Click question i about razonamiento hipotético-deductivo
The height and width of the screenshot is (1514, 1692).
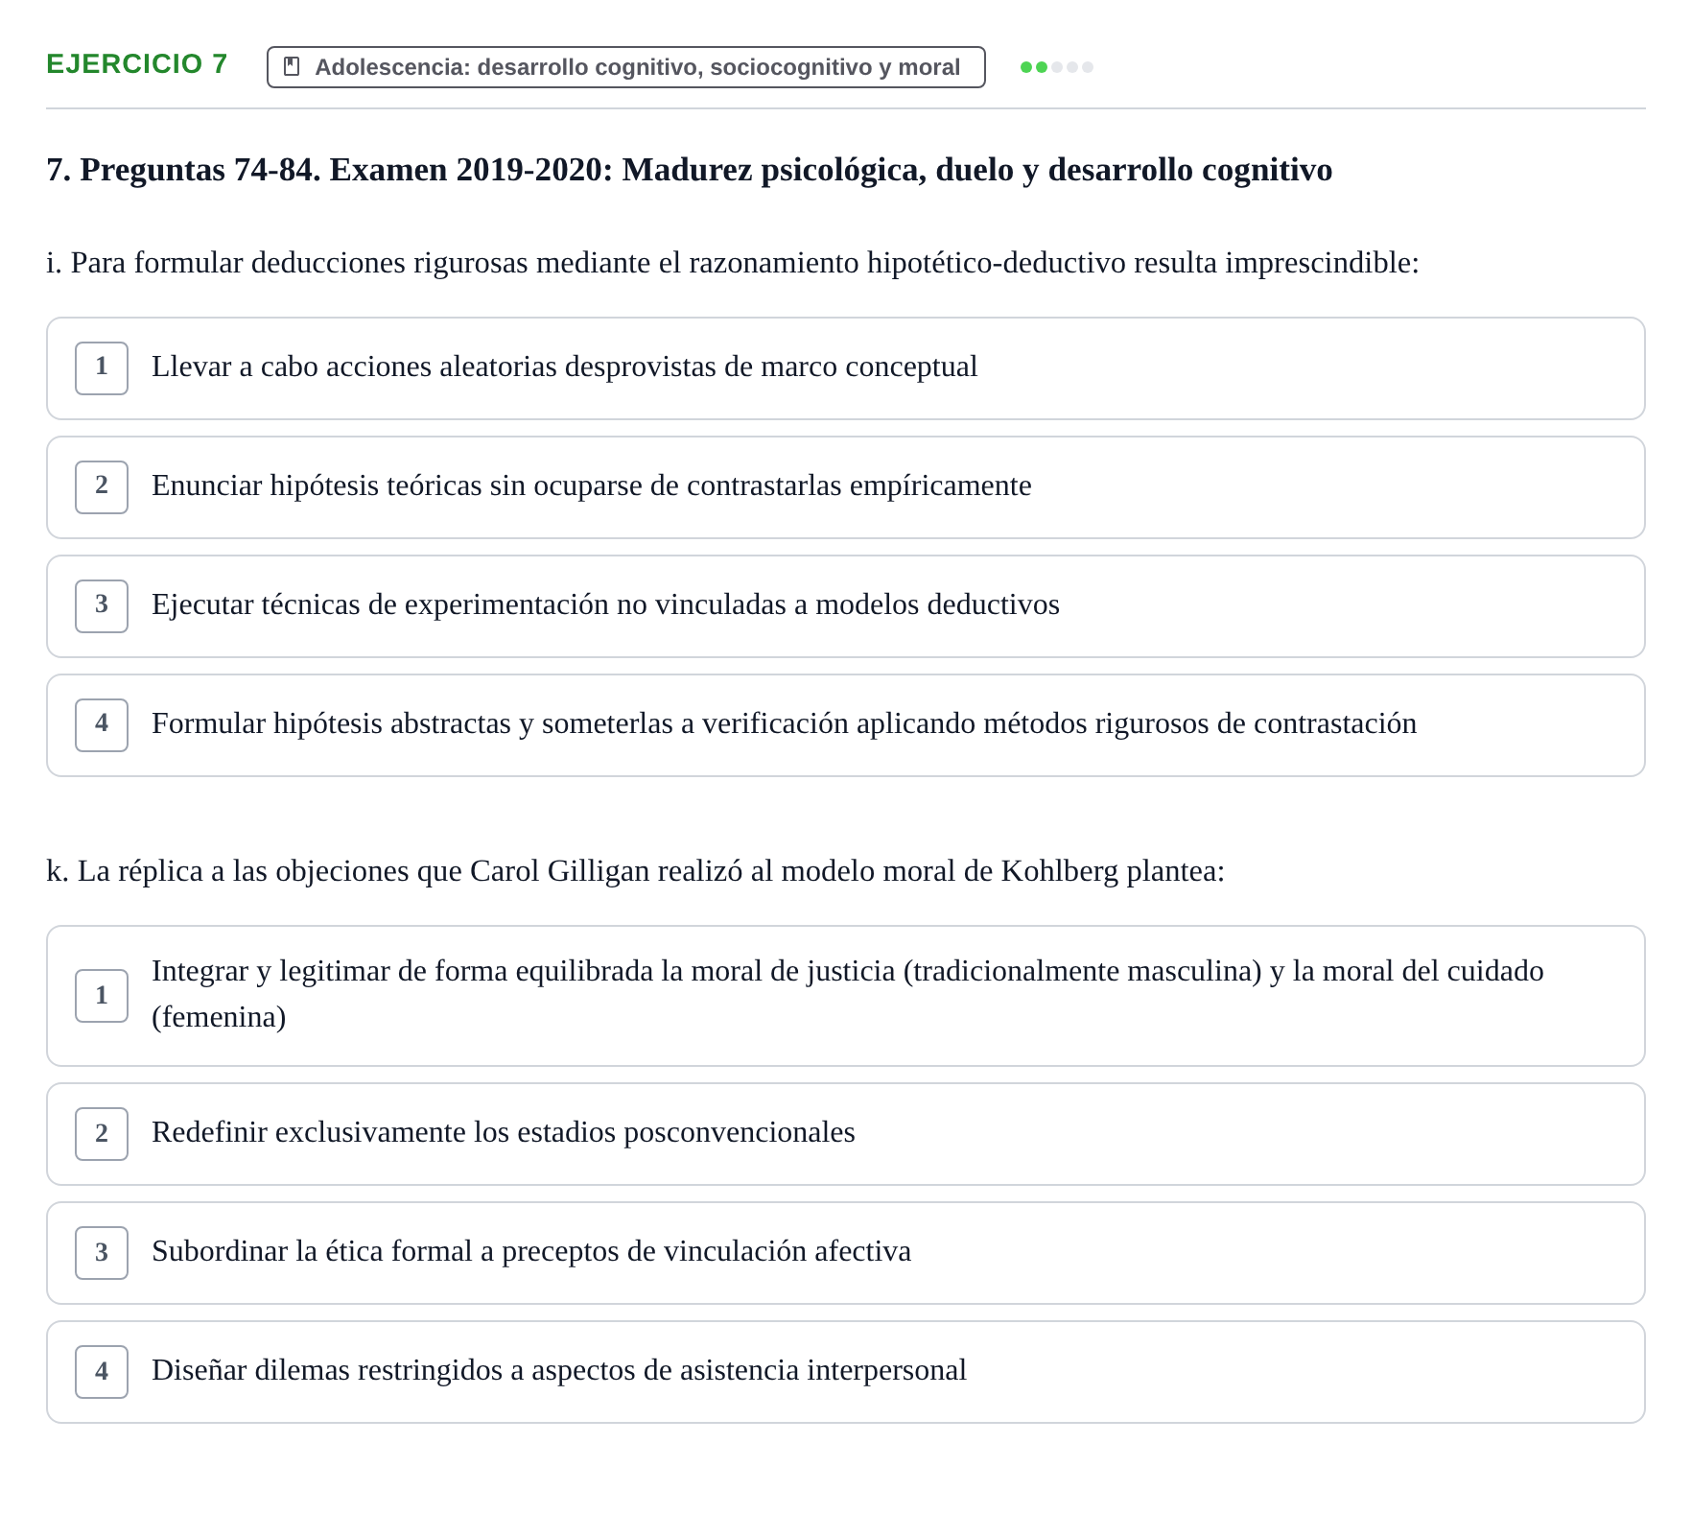(x=733, y=263)
